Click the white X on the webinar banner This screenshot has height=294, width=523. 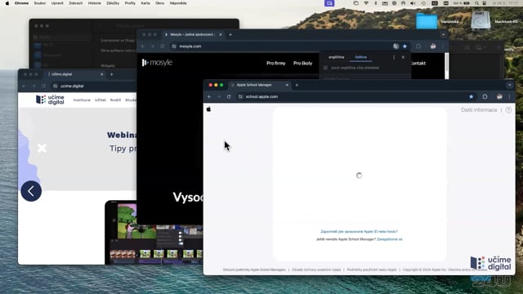(x=42, y=148)
